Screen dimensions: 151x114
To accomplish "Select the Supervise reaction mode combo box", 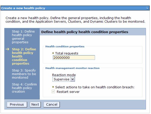I will pos(64,79).
